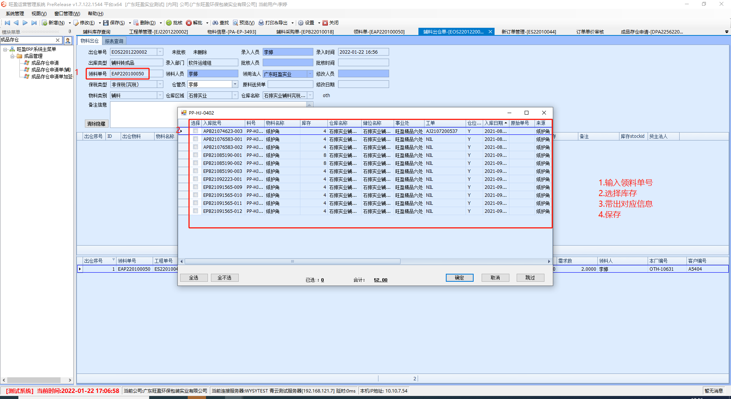Image resolution: width=731 pixels, height=399 pixels.
Task: Open the 领用法人 dropdown arrow
Action: pos(310,74)
